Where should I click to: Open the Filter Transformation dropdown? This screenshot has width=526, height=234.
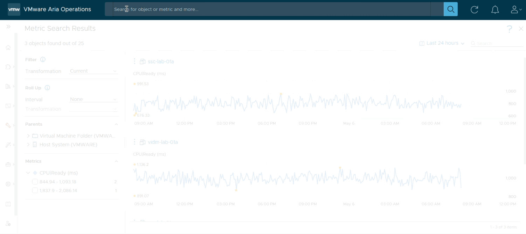[93, 71]
